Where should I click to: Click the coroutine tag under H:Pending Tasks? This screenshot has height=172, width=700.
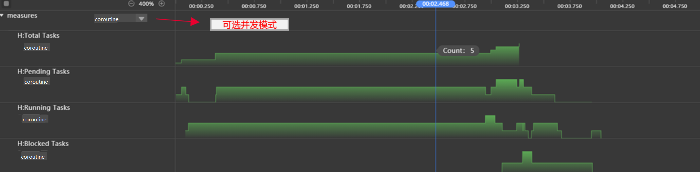[x=36, y=82]
